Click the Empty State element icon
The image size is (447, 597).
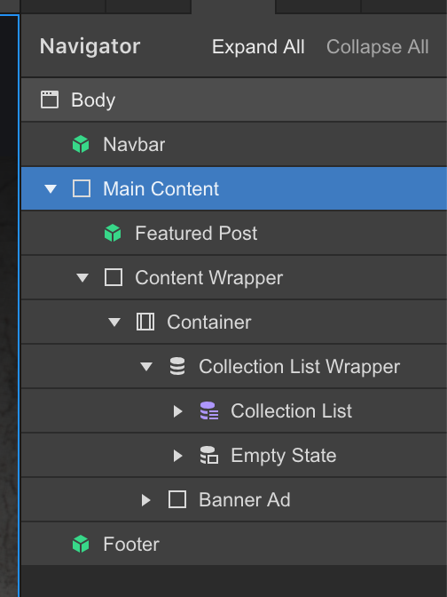(209, 456)
